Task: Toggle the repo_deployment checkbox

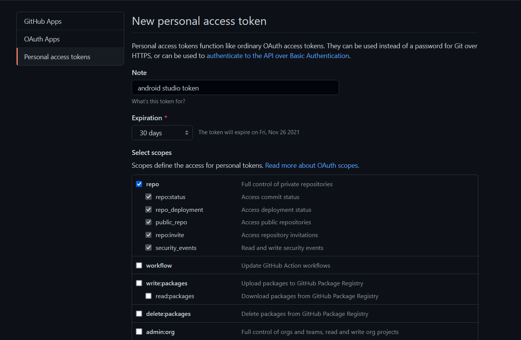Action: [149, 210]
